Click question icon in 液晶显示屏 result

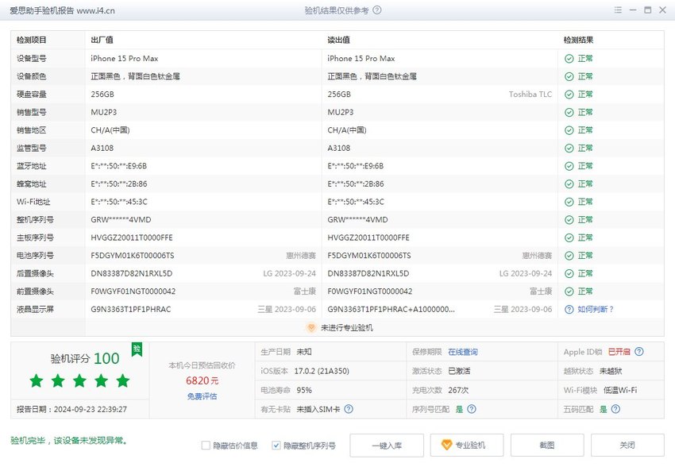click(569, 310)
